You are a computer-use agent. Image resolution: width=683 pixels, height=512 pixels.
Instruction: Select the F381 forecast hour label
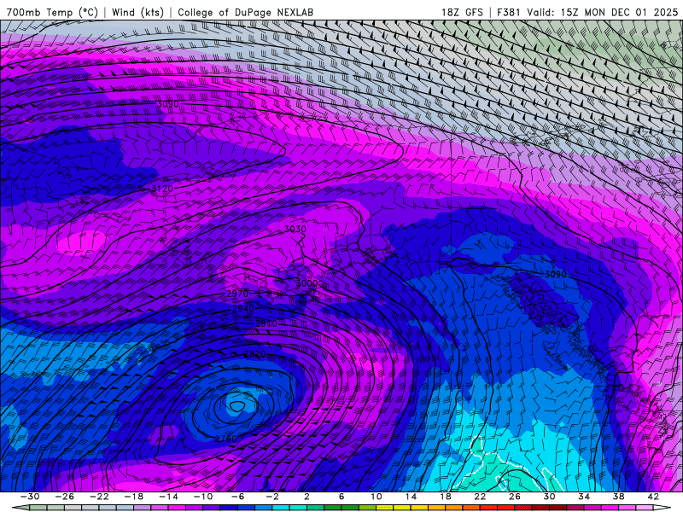pyautogui.click(x=511, y=13)
